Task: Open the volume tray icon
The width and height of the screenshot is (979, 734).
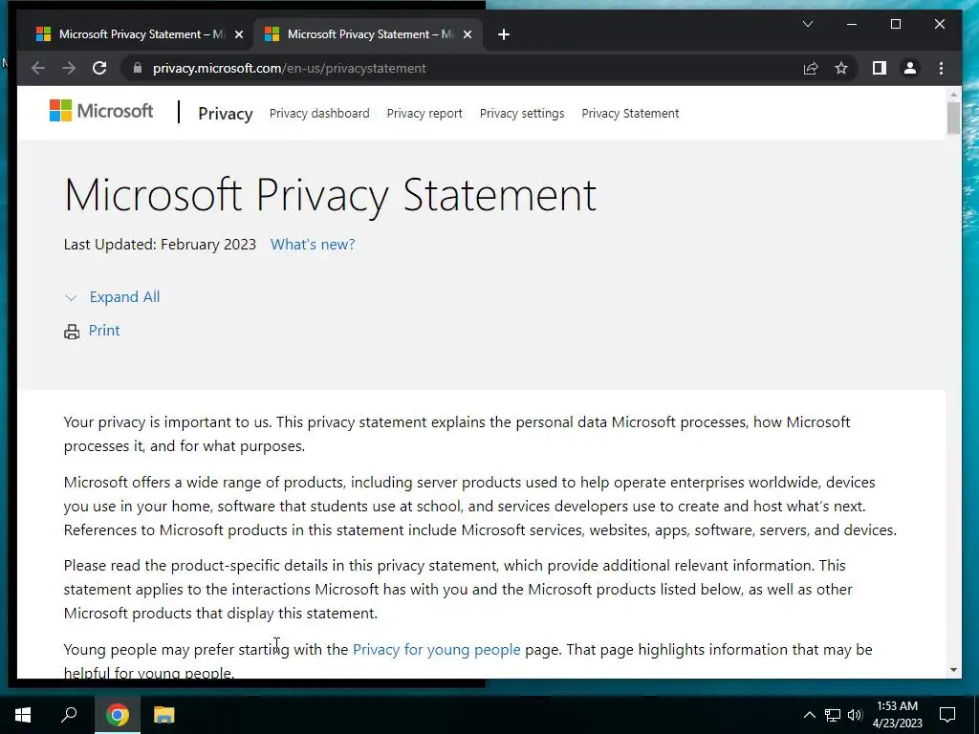Action: [855, 715]
